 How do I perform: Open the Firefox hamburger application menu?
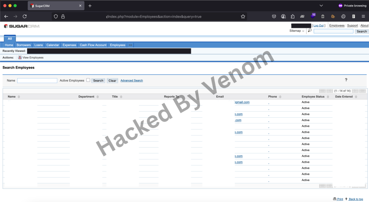pyautogui.click(x=363, y=16)
